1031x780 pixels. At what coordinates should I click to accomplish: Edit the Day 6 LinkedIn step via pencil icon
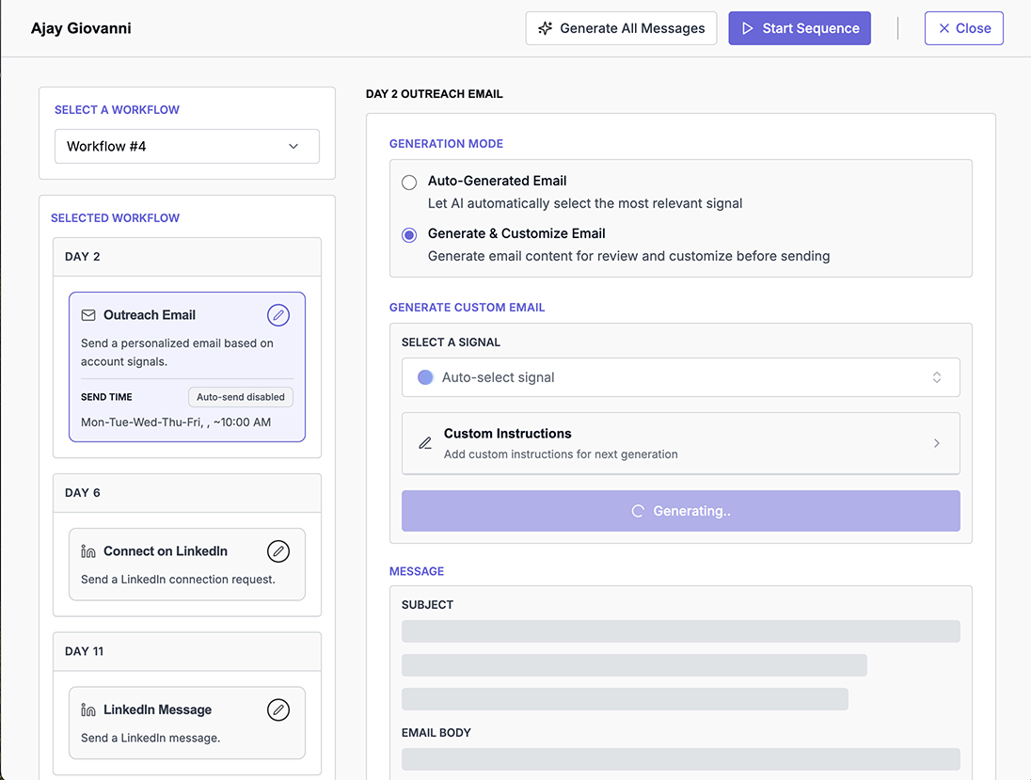tap(278, 550)
